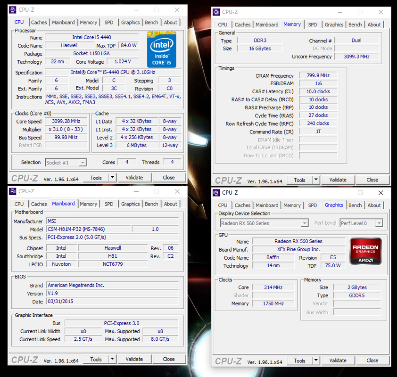Click the Bus value PCI-Express 3.0
397x377 pixels.
(122, 323)
